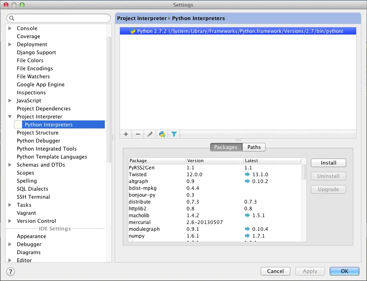367x281 pixels.
Task: Open File Encodings settings
Action: coord(35,68)
